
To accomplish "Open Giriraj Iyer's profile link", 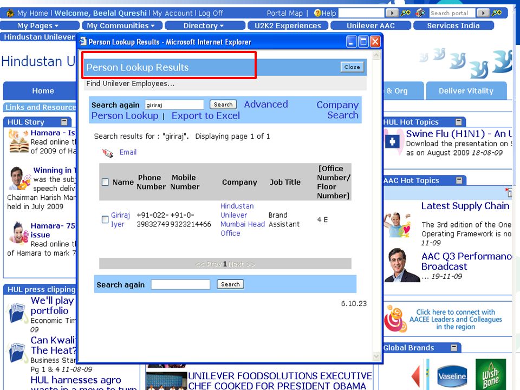I will [x=120, y=219].
